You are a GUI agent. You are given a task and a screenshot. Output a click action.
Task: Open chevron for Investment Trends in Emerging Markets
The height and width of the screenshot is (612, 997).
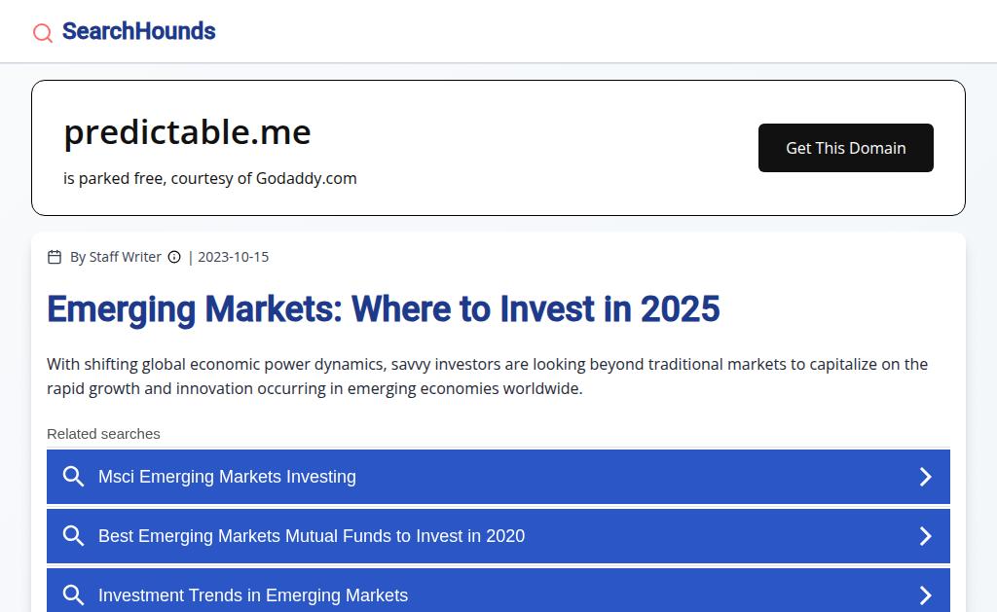tap(926, 594)
